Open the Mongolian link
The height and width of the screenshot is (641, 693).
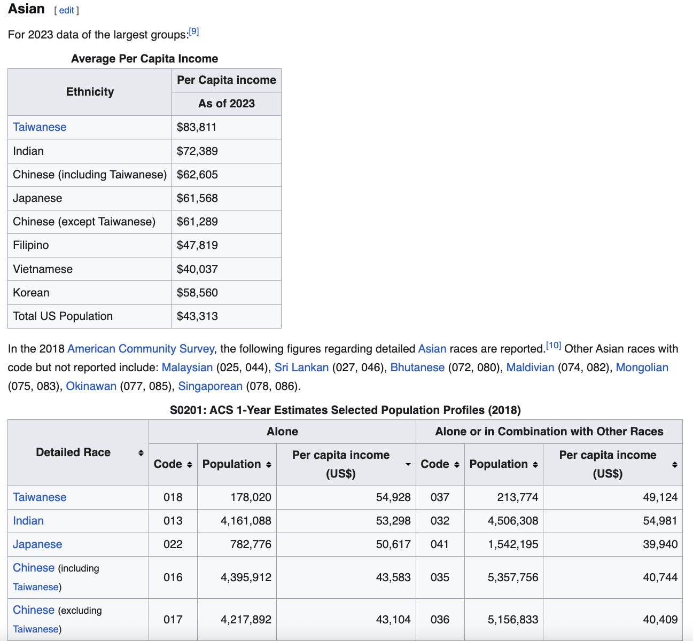(642, 368)
